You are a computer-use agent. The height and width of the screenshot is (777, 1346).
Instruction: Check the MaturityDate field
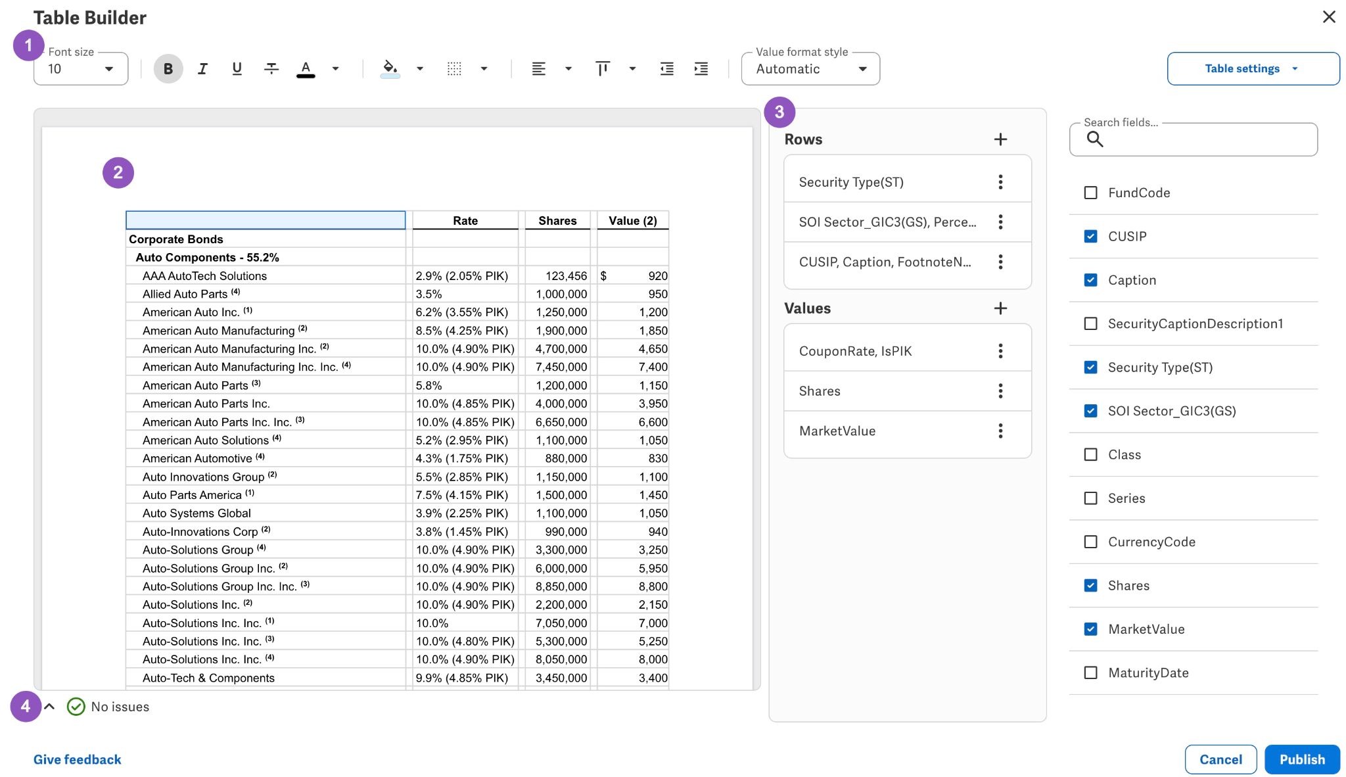[x=1090, y=672]
